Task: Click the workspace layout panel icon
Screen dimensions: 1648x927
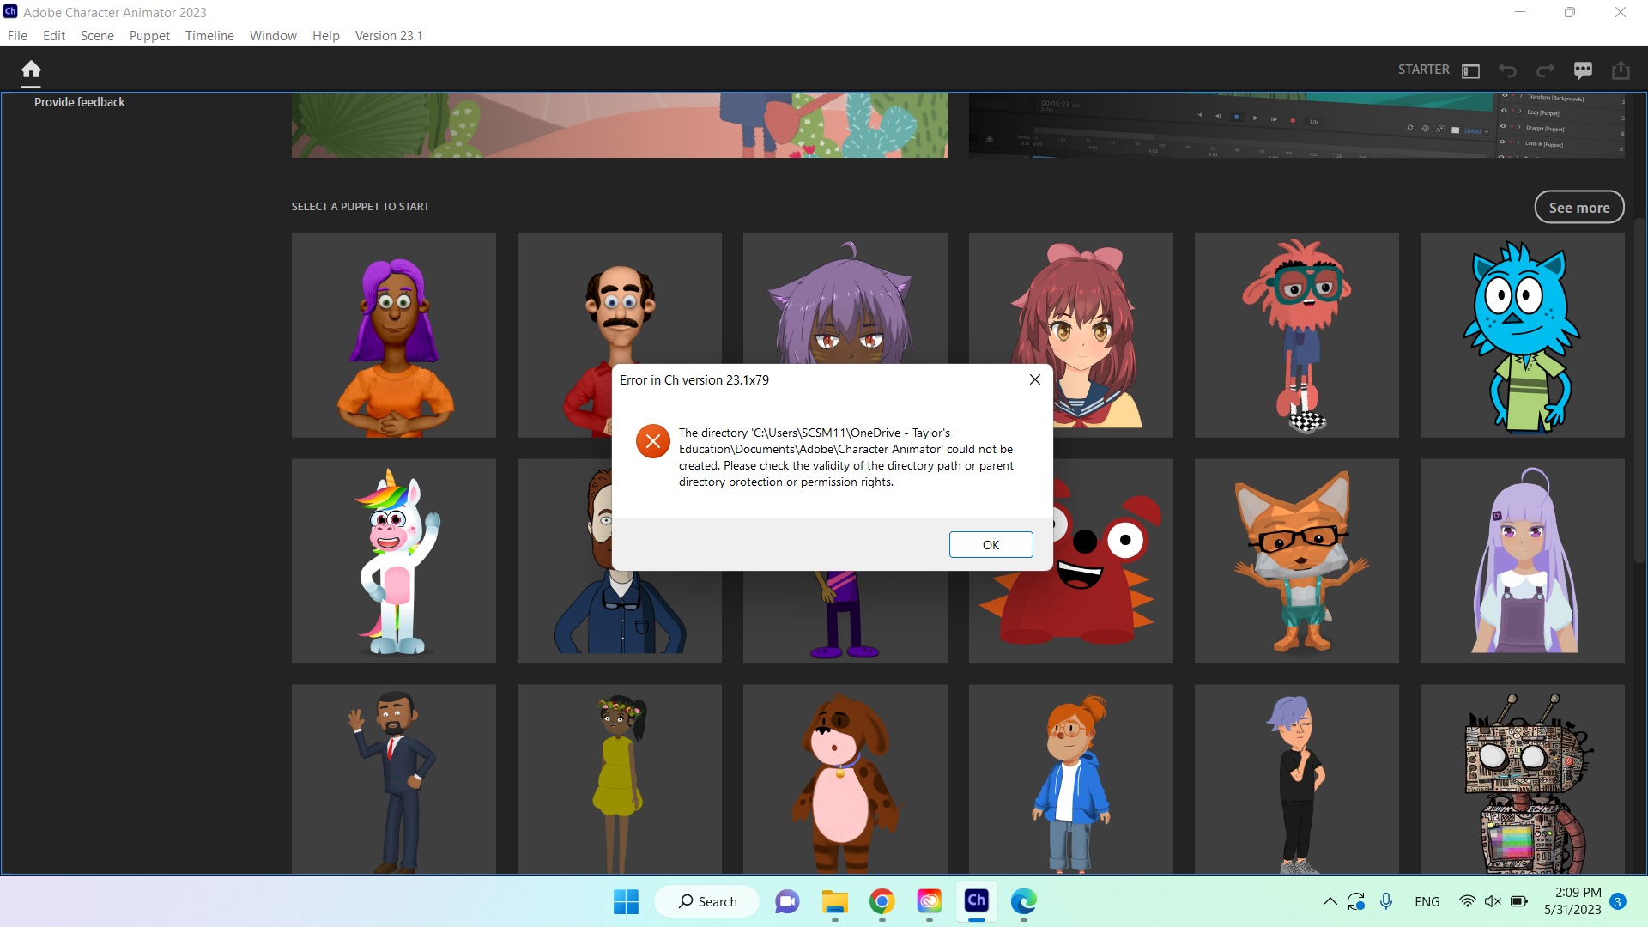Action: coord(1471,70)
